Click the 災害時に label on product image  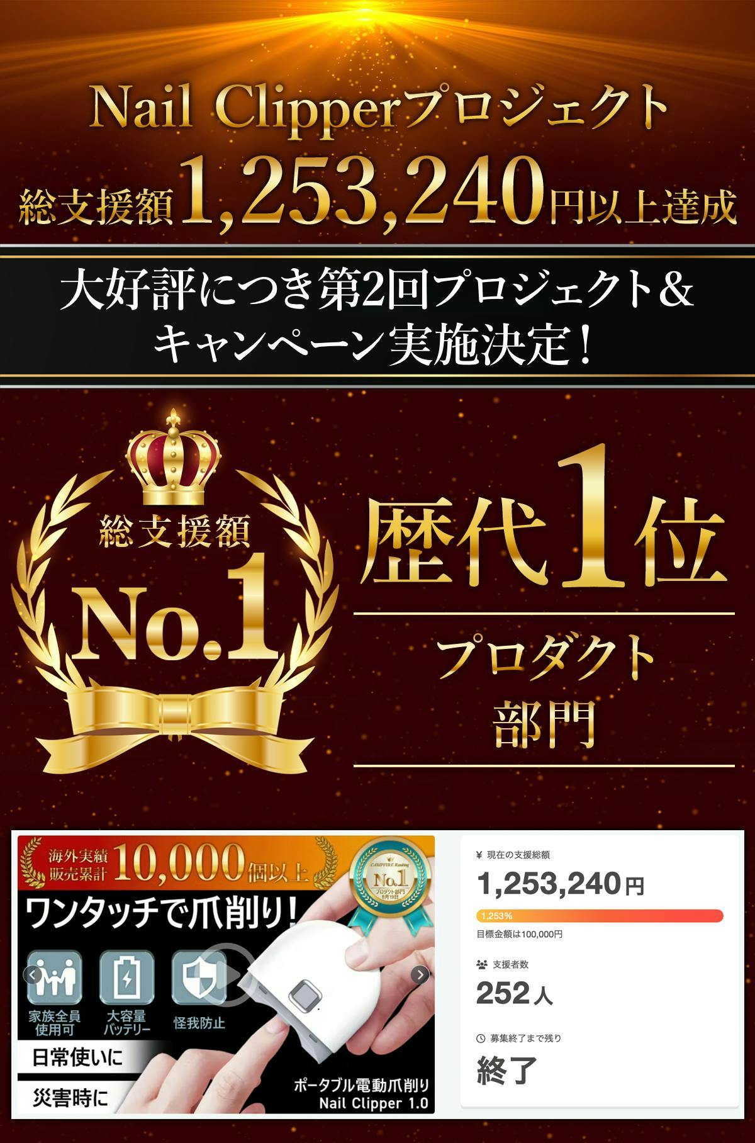point(70,1099)
